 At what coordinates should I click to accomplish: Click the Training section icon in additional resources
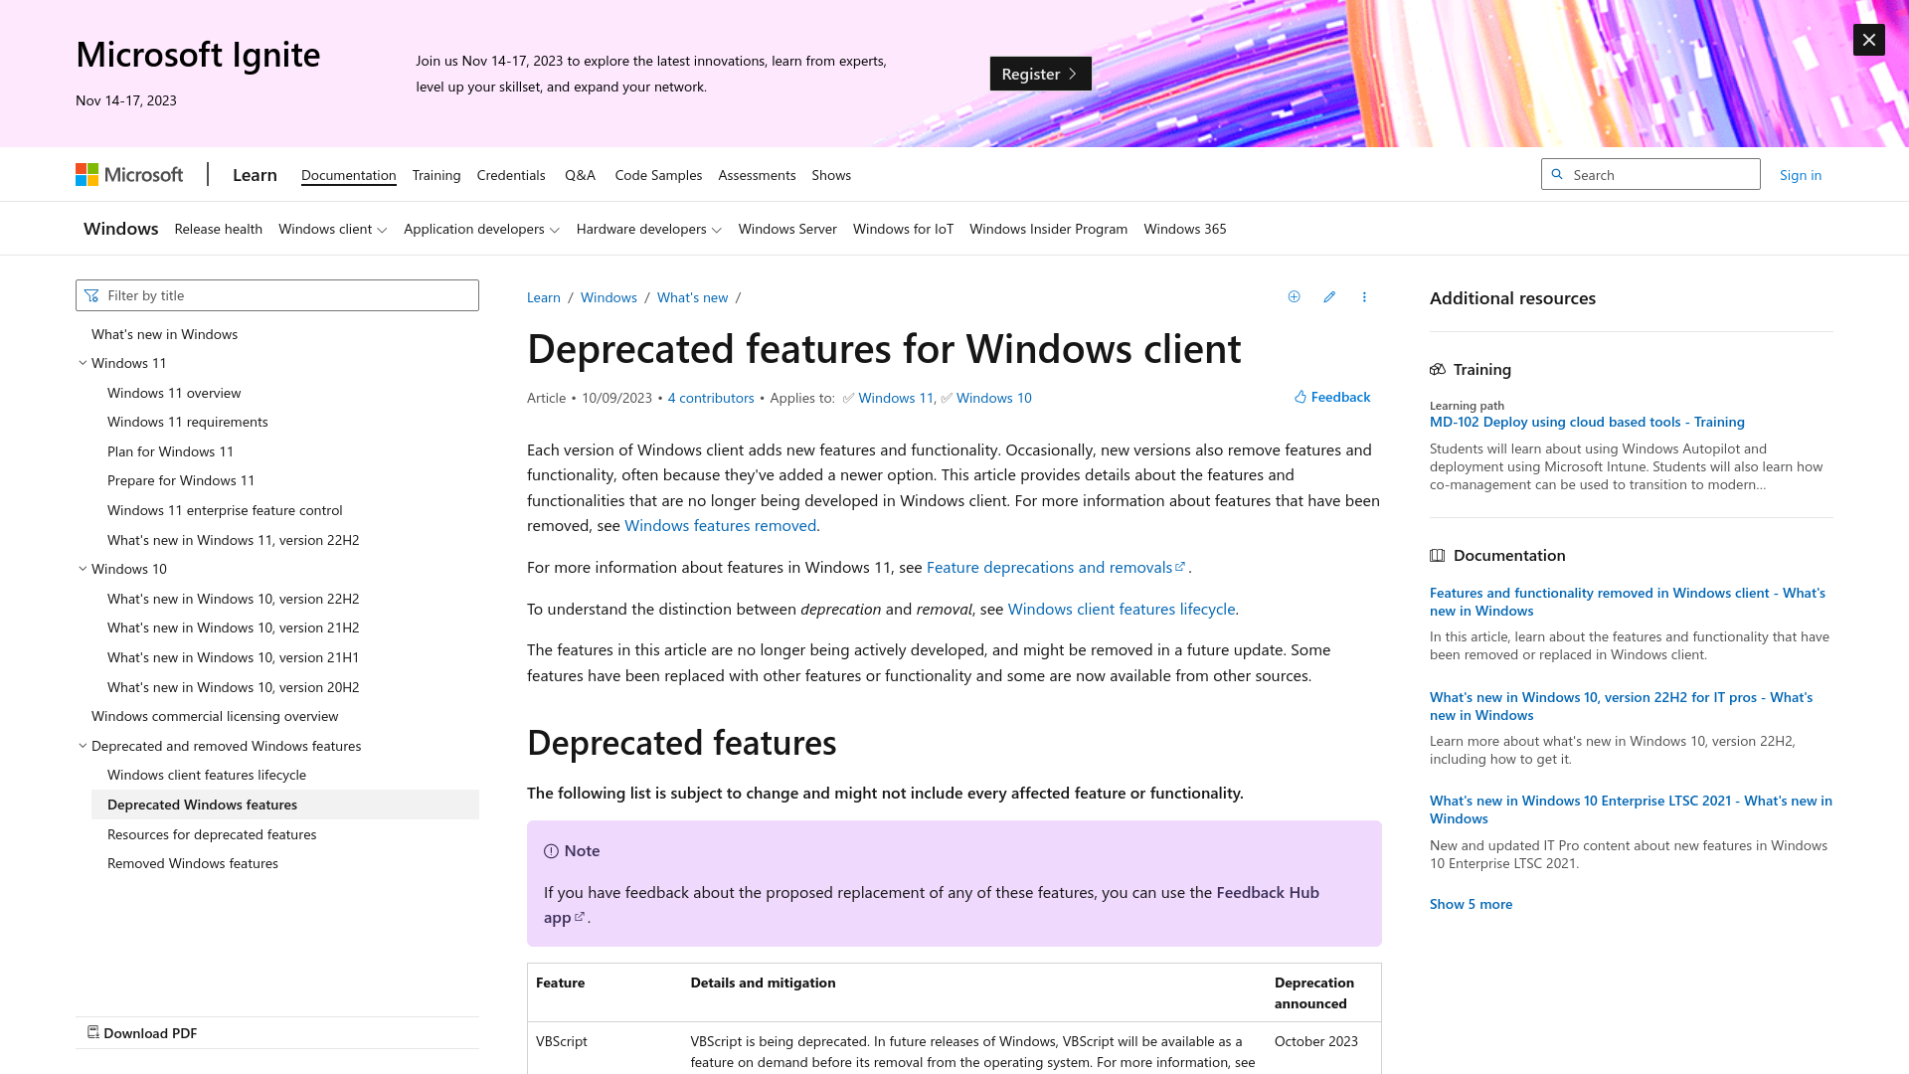point(1439,367)
